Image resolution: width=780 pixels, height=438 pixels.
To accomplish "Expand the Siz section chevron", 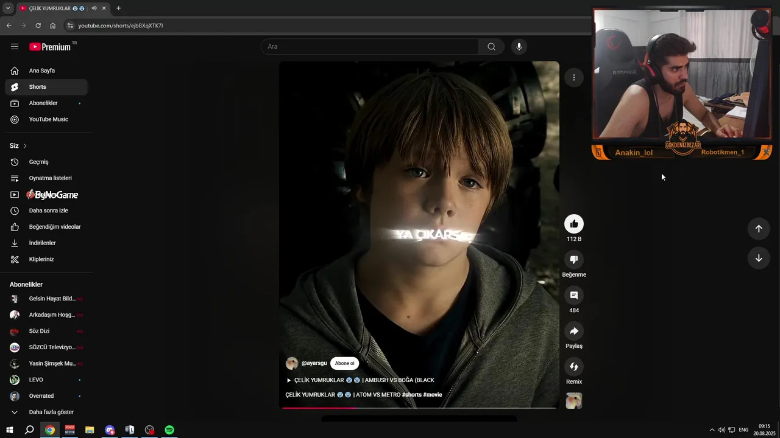I will click(25, 146).
